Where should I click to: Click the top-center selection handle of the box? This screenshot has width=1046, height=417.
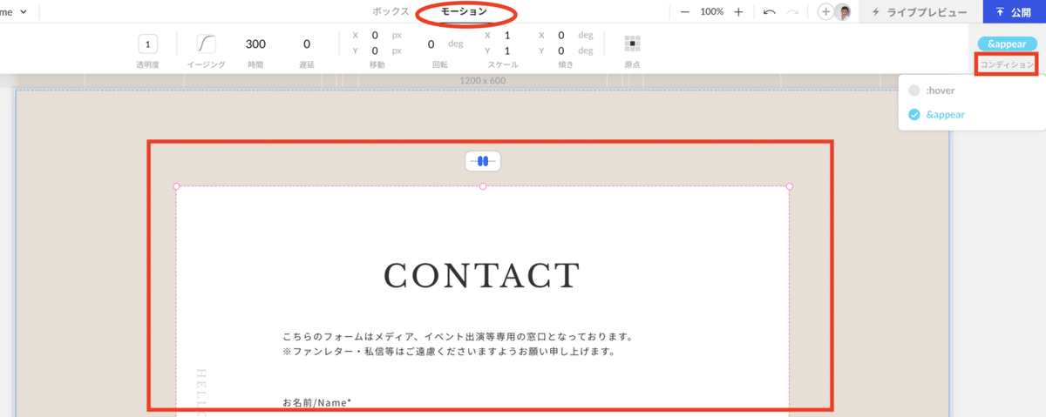(483, 186)
